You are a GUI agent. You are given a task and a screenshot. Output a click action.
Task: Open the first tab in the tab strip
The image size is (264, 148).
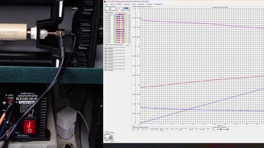pyautogui.click(x=106, y=4)
